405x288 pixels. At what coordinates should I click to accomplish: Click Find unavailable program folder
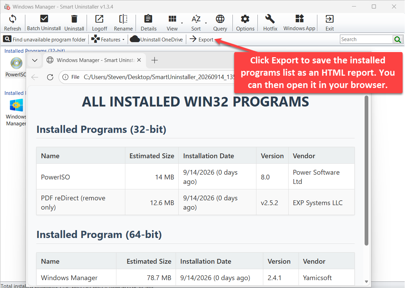45,39
